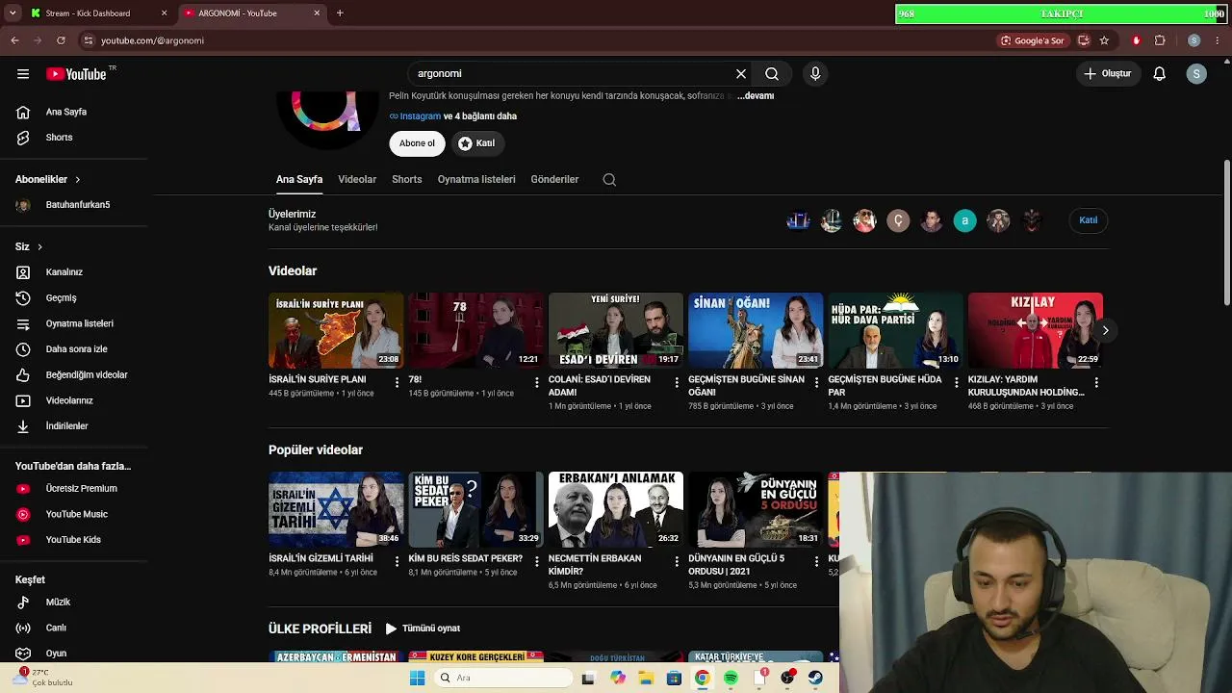Open Chrome tab search dropdown arrow
1232x693 pixels.
[x=13, y=13]
